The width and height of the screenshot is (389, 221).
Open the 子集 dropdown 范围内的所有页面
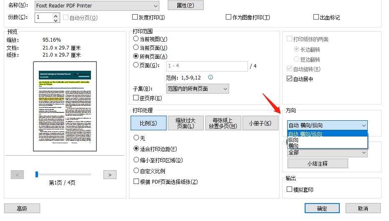pyautogui.click(x=197, y=89)
